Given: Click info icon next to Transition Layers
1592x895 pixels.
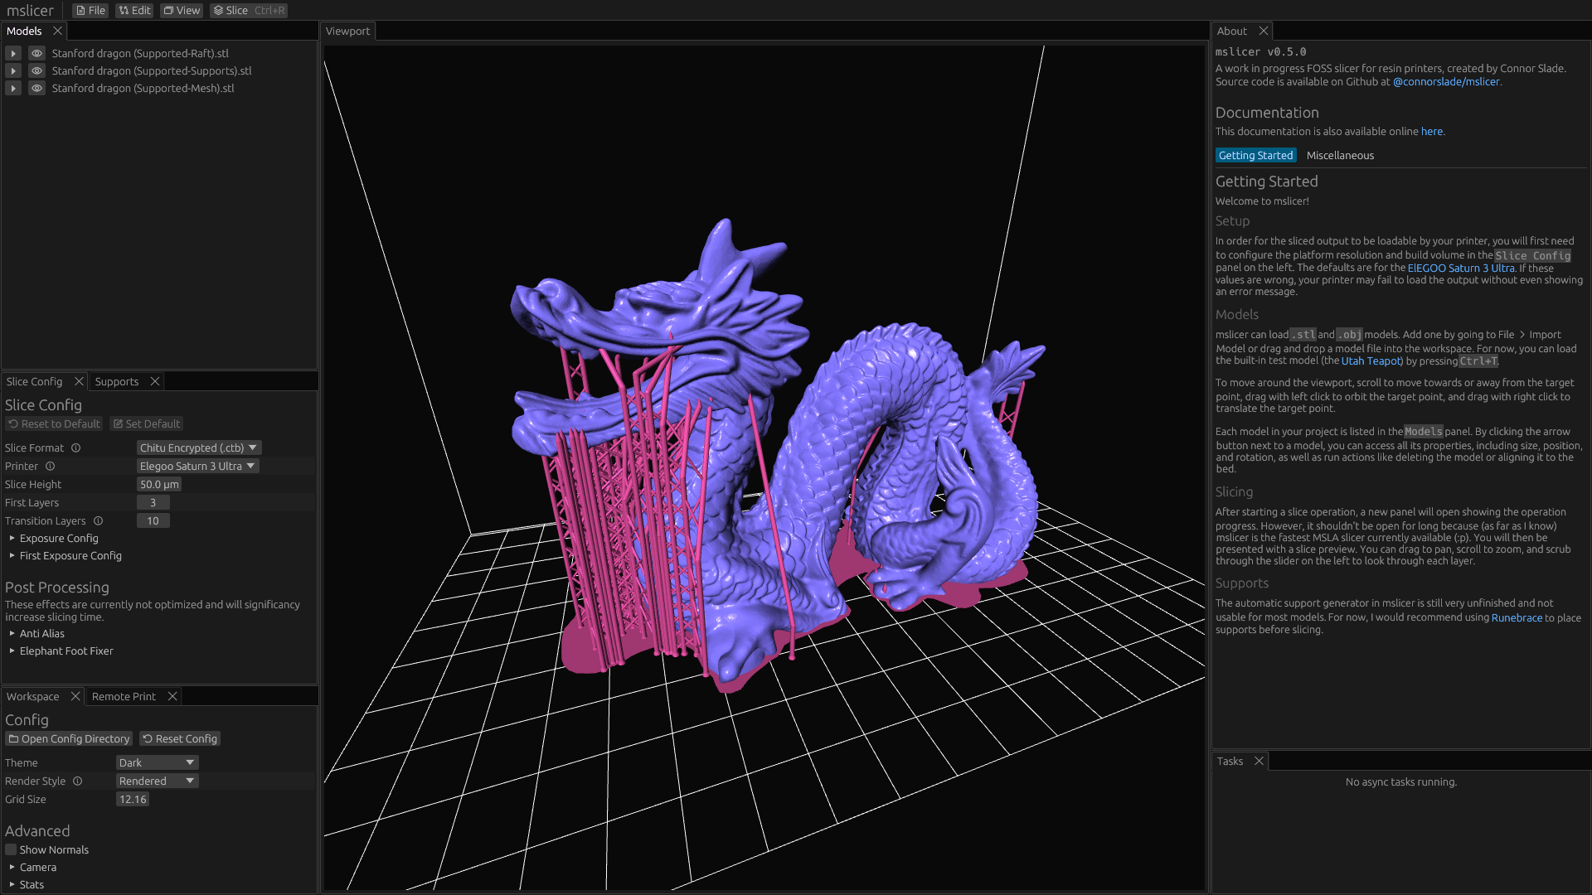Looking at the screenshot, I should 98,521.
